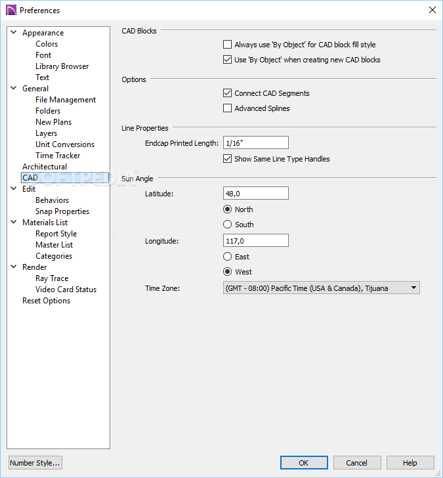This screenshot has width=443, height=478.
Task: Select CAD item in tree
Action: (65, 178)
